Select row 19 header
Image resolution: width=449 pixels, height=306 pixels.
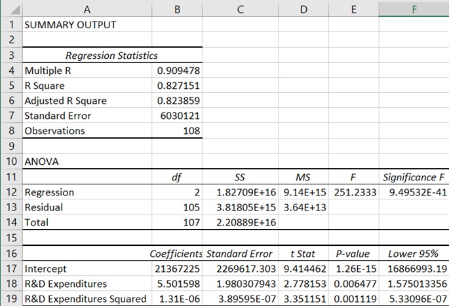point(11,299)
